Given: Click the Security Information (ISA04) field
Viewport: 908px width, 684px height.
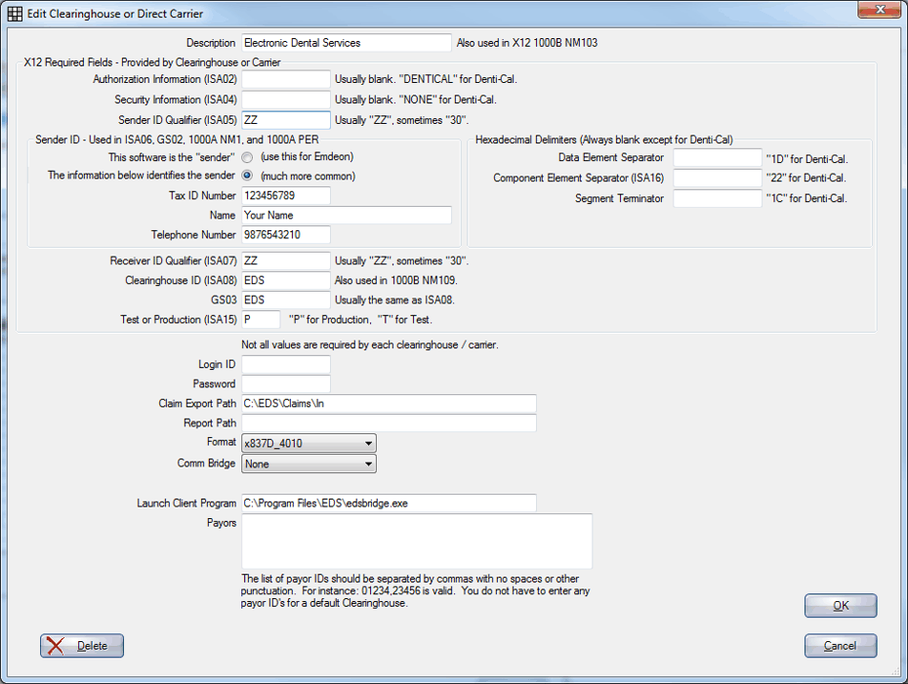Looking at the screenshot, I should pos(286,100).
